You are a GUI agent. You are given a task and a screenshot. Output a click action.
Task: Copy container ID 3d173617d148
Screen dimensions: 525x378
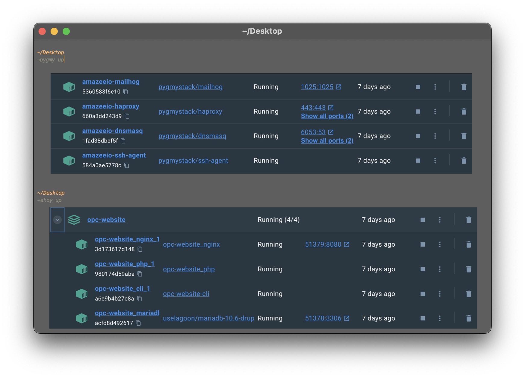pos(140,249)
